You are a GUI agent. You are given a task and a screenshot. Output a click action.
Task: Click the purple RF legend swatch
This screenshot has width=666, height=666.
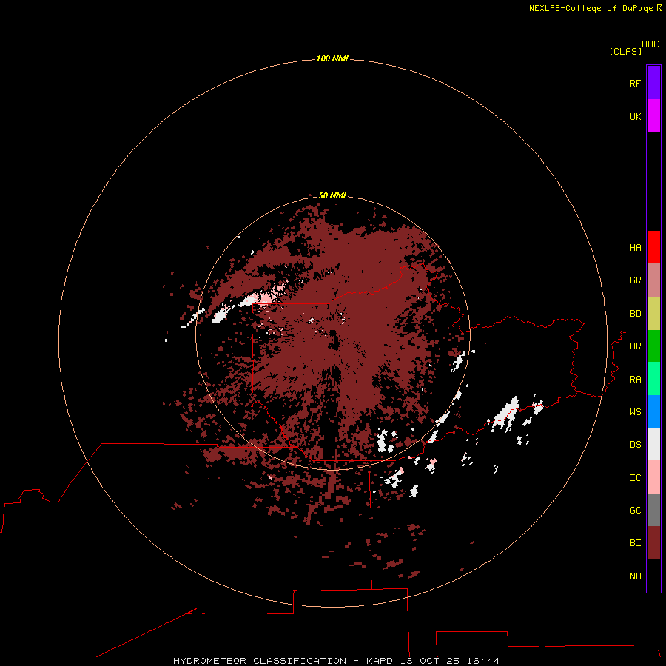[653, 83]
